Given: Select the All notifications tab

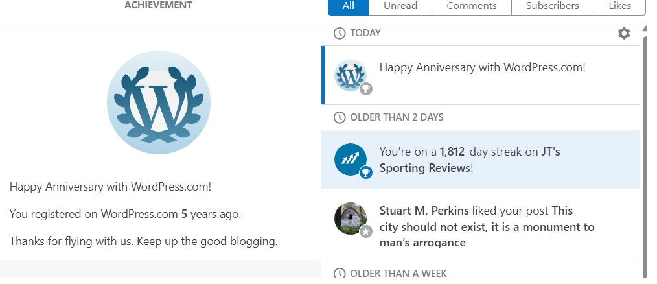Looking at the screenshot, I should pos(349,6).
